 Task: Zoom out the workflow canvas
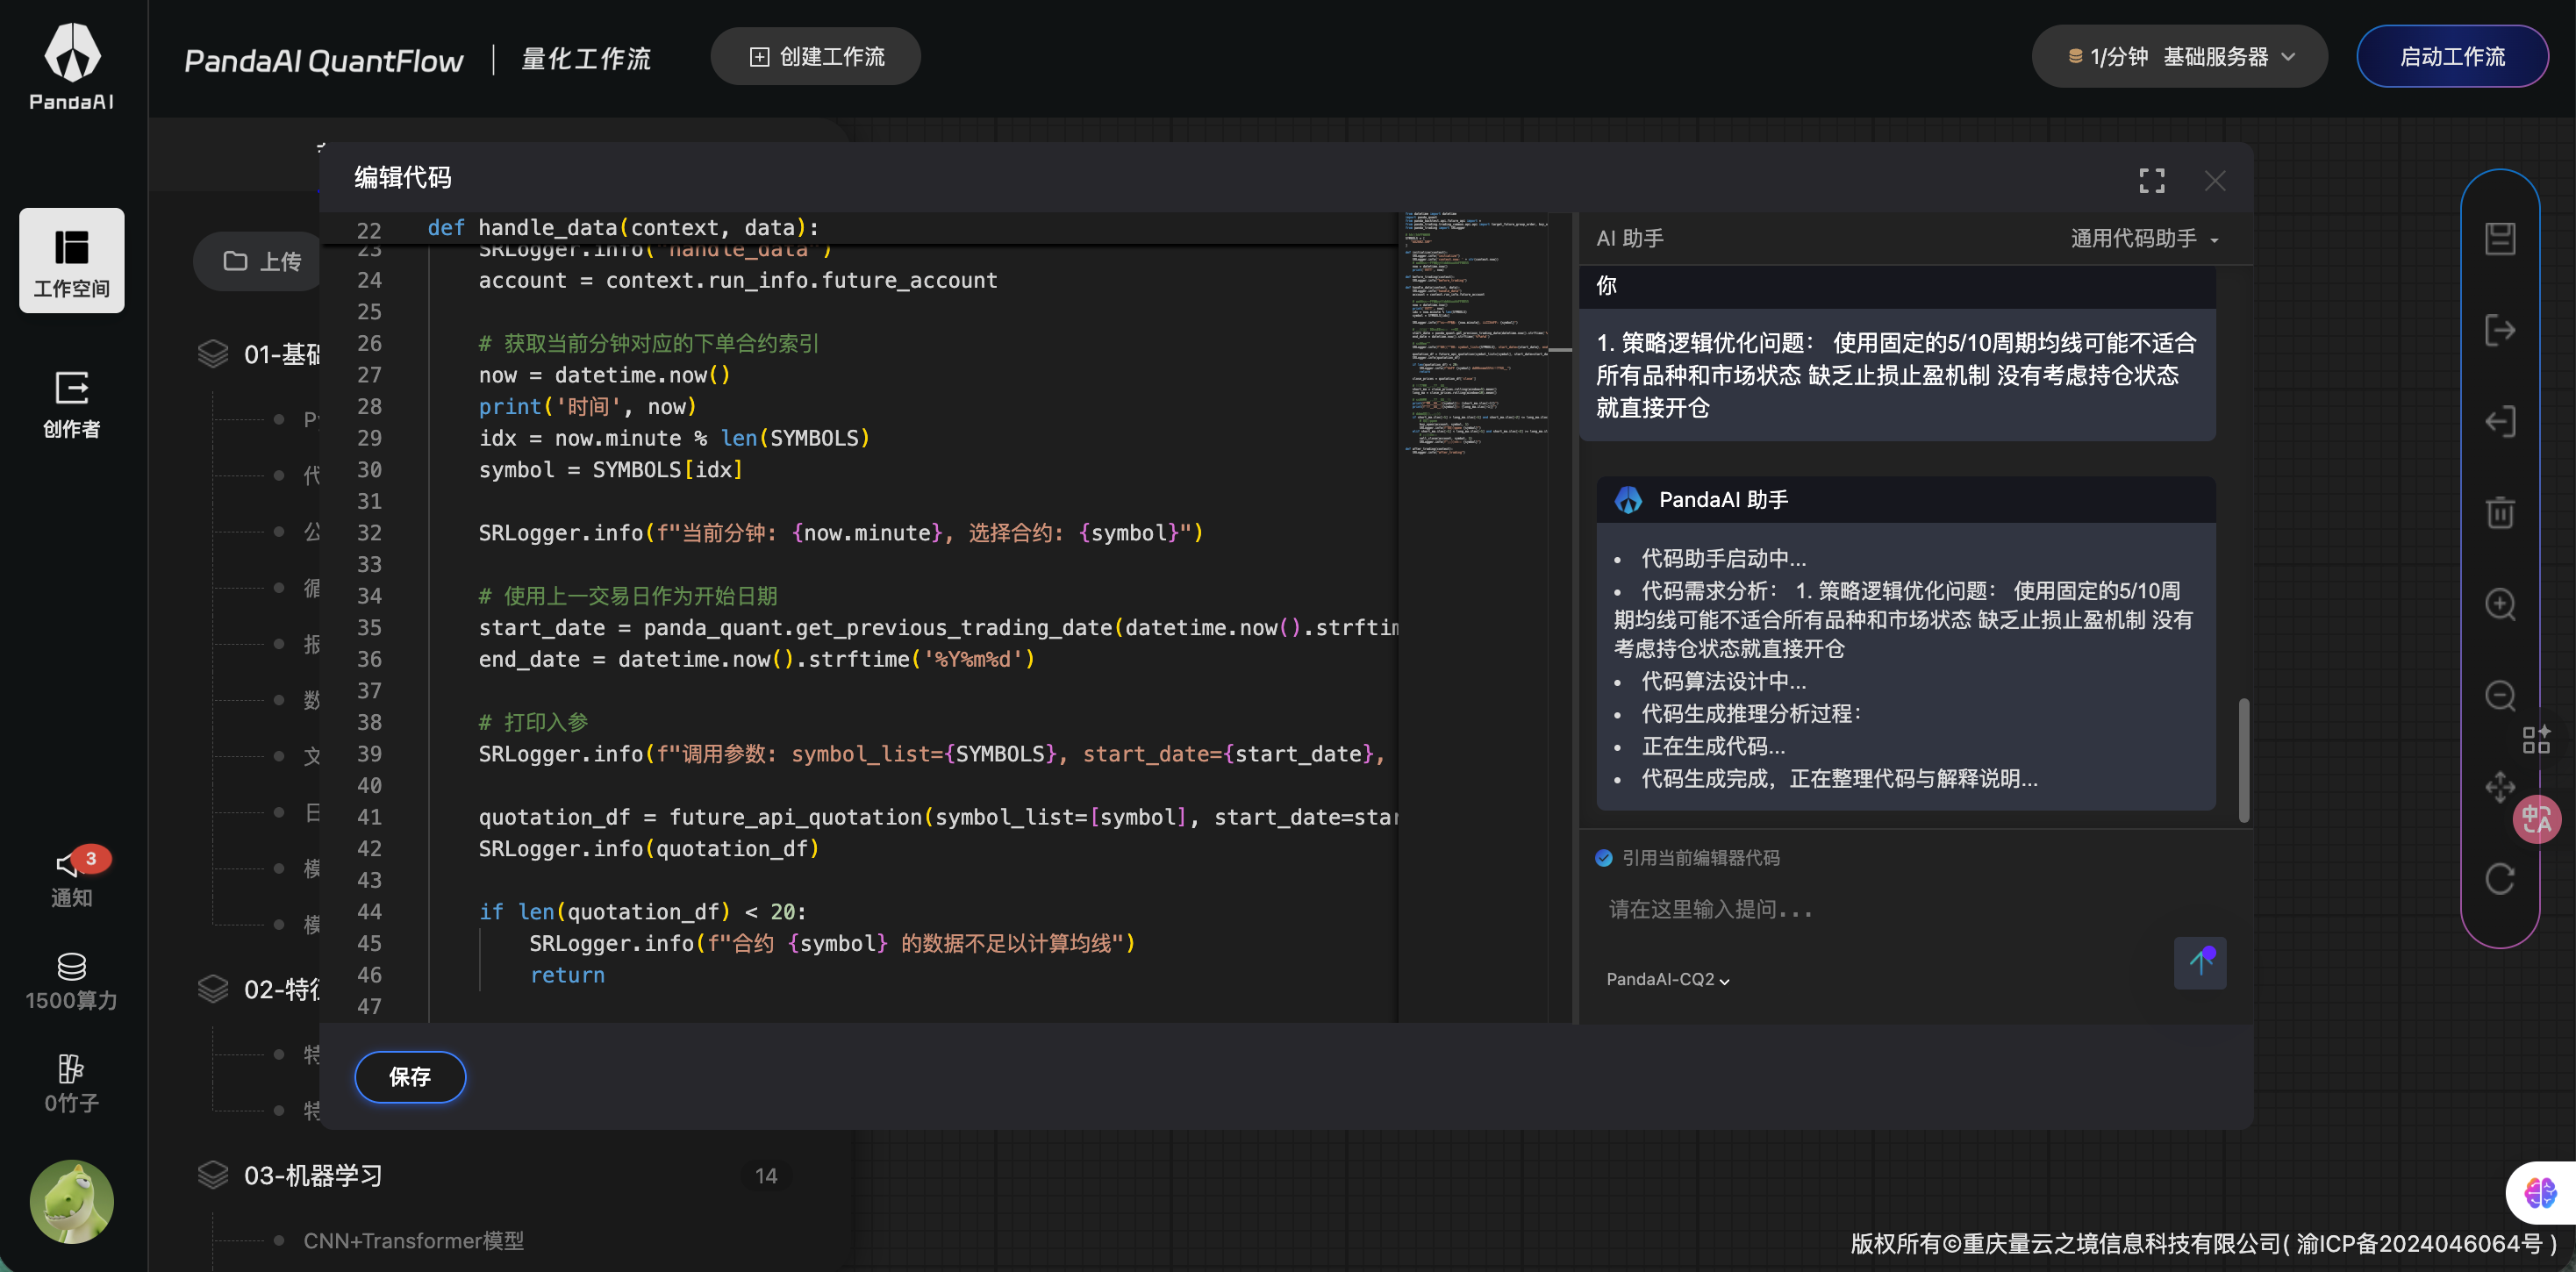[x=2500, y=695]
